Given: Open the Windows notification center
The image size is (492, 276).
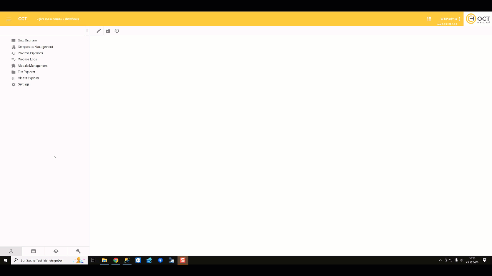Looking at the screenshot, I should pyautogui.click(x=485, y=260).
